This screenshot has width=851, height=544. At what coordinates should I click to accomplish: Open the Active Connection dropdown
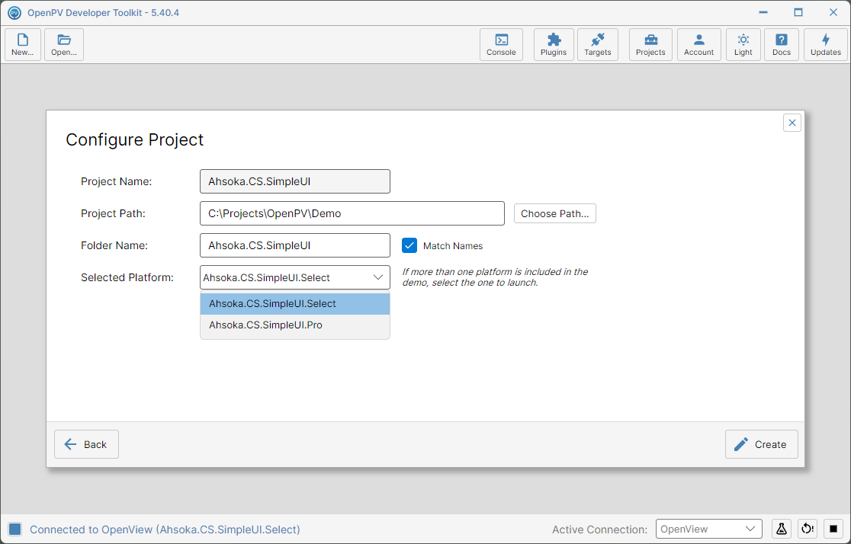pyautogui.click(x=709, y=529)
